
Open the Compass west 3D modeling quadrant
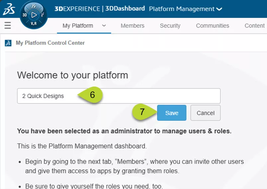click(25, 15)
